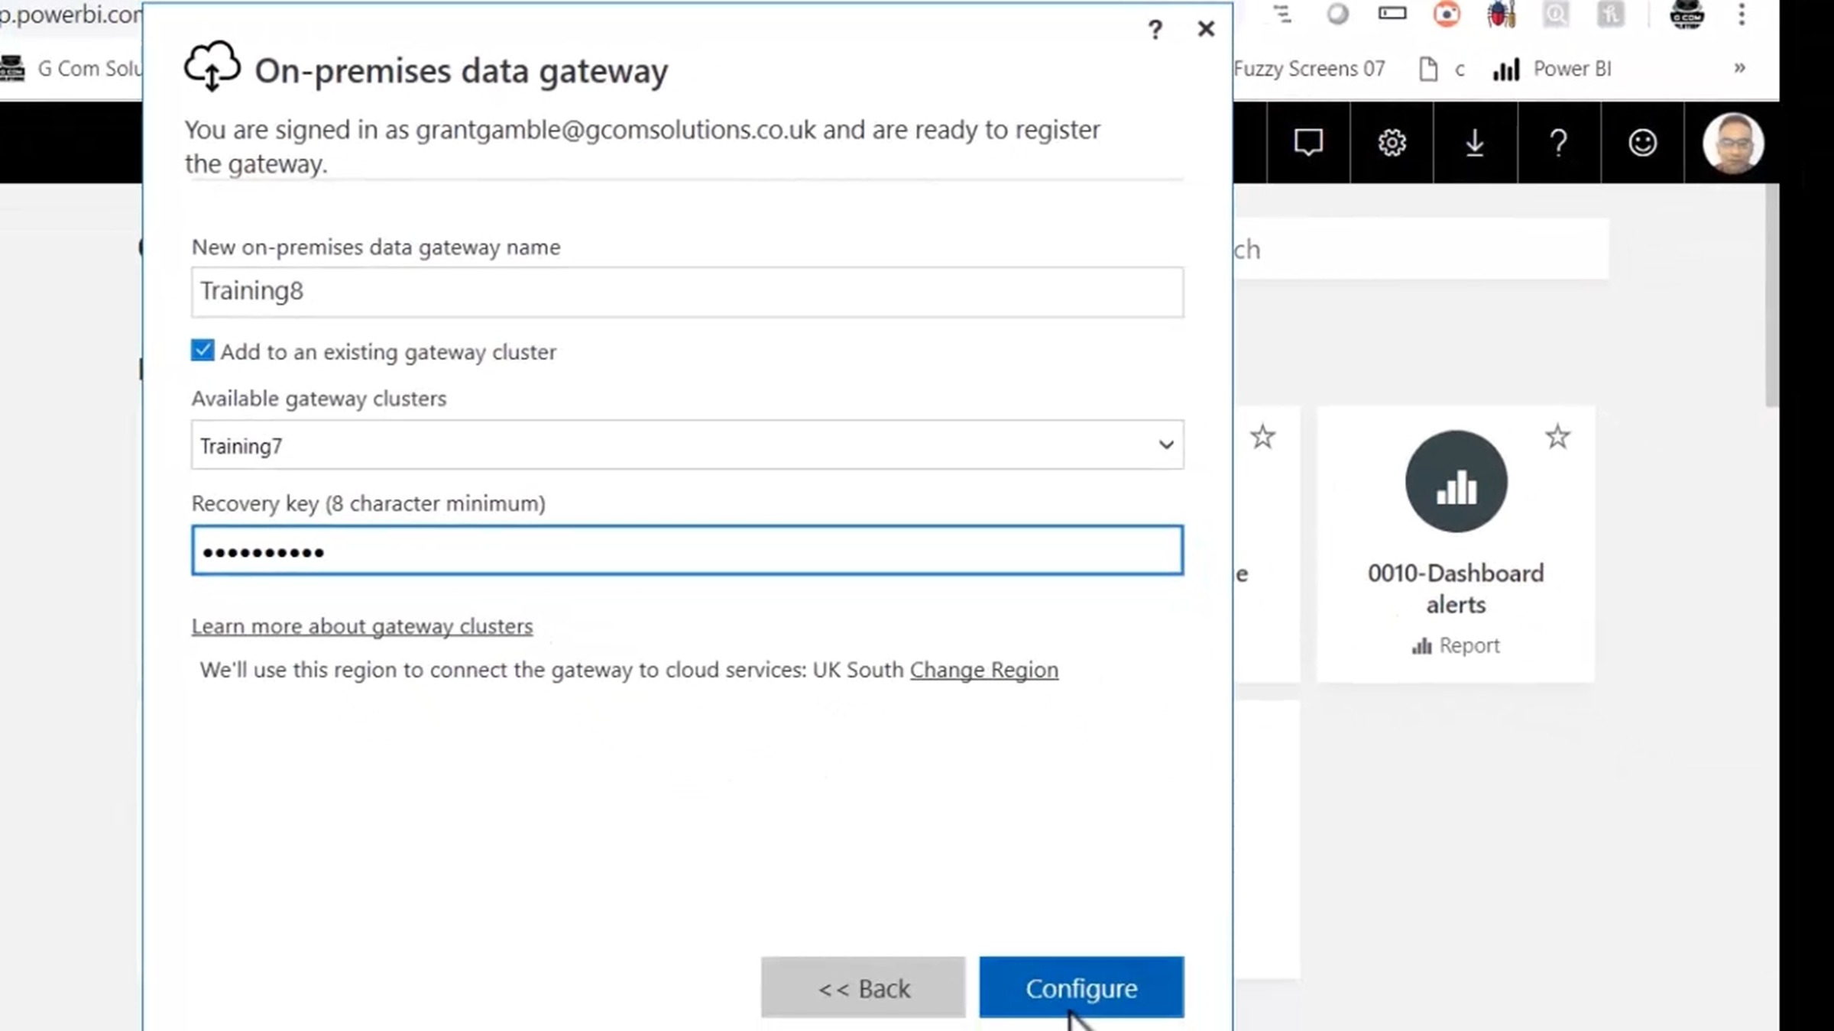Favorite the 0010-Dashboard alerts report star
Image resolution: width=1834 pixels, height=1031 pixels.
coord(1557,437)
